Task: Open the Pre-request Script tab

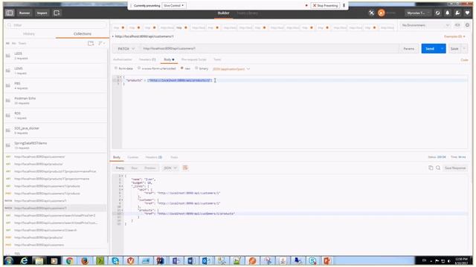Action: point(193,59)
